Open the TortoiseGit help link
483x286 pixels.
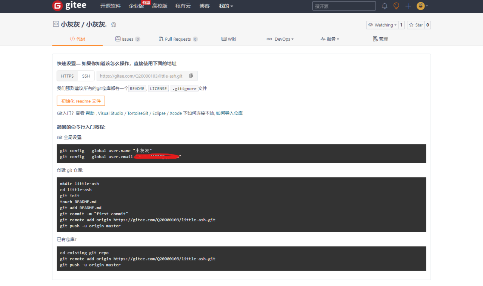(138, 113)
